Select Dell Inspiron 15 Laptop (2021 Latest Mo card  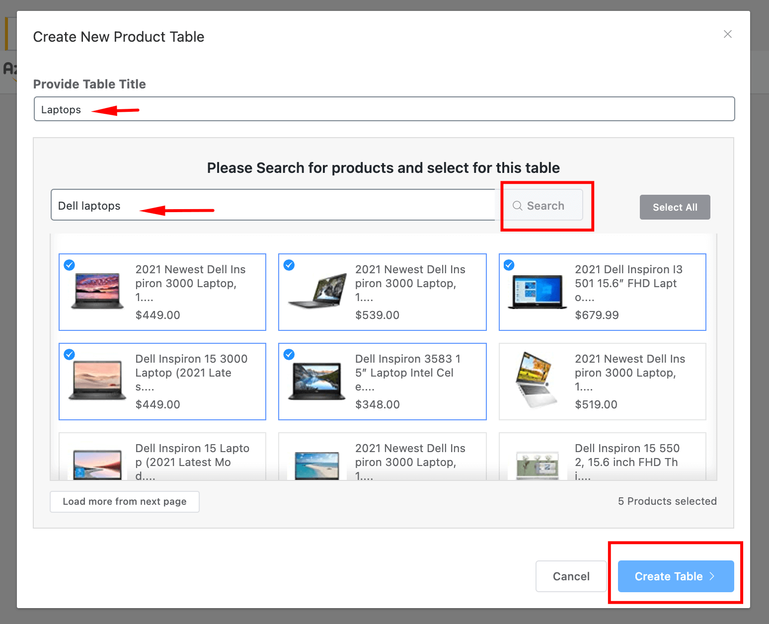tap(162, 456)
